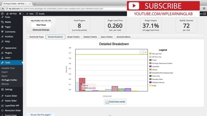This screenshot has height=116, width=207.
Task: Click the Theme legend color swatch
Action: pyautogui.click(x=150, y=60)
